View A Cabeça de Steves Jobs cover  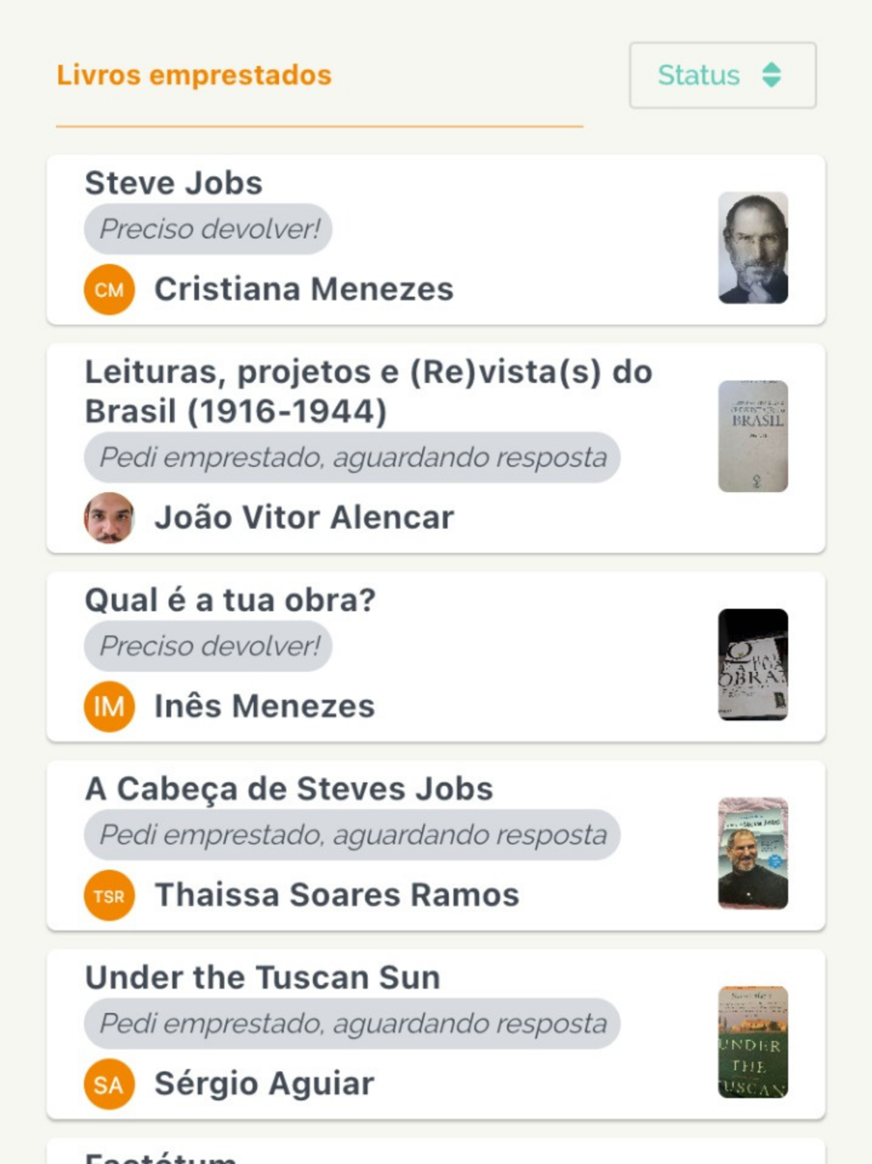click(753, 853)
